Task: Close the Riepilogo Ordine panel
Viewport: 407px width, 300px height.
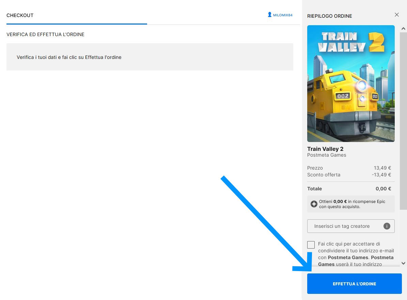Action: 396,15
